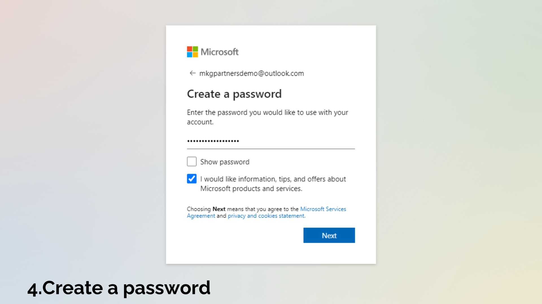Click the 'Microsoft products and services' text line
Image resolution: width=542 pixels, height=304 pixels.
[x=251, y=189]
